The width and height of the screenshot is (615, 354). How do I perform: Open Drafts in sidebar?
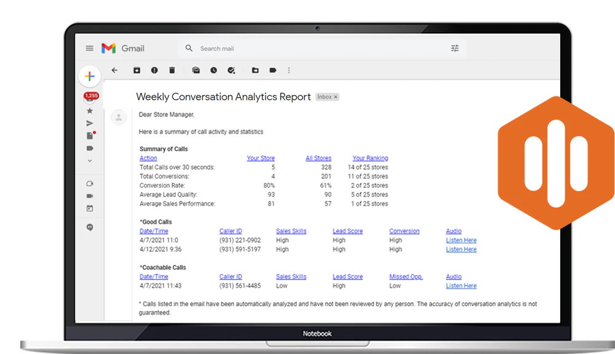[x=90, y=135]
